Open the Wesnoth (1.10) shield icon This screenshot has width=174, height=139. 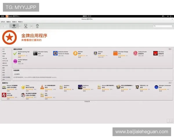pyautogui.click(x=137, y=87)
